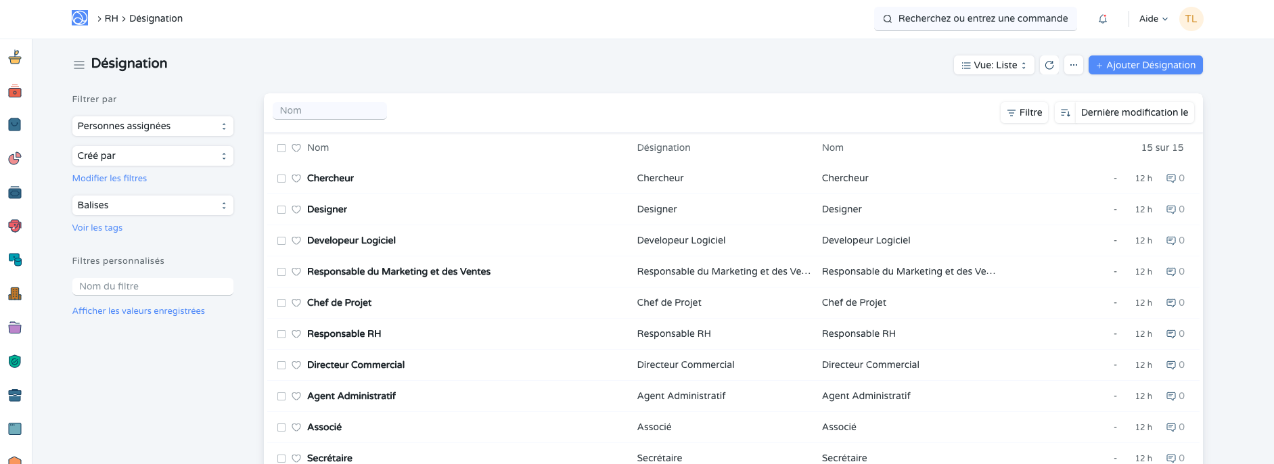Toggle the sidebar hamburger icon beside Désignation
The height and width of the screenshot is (464, 1274).
click(x=79, y=65)
